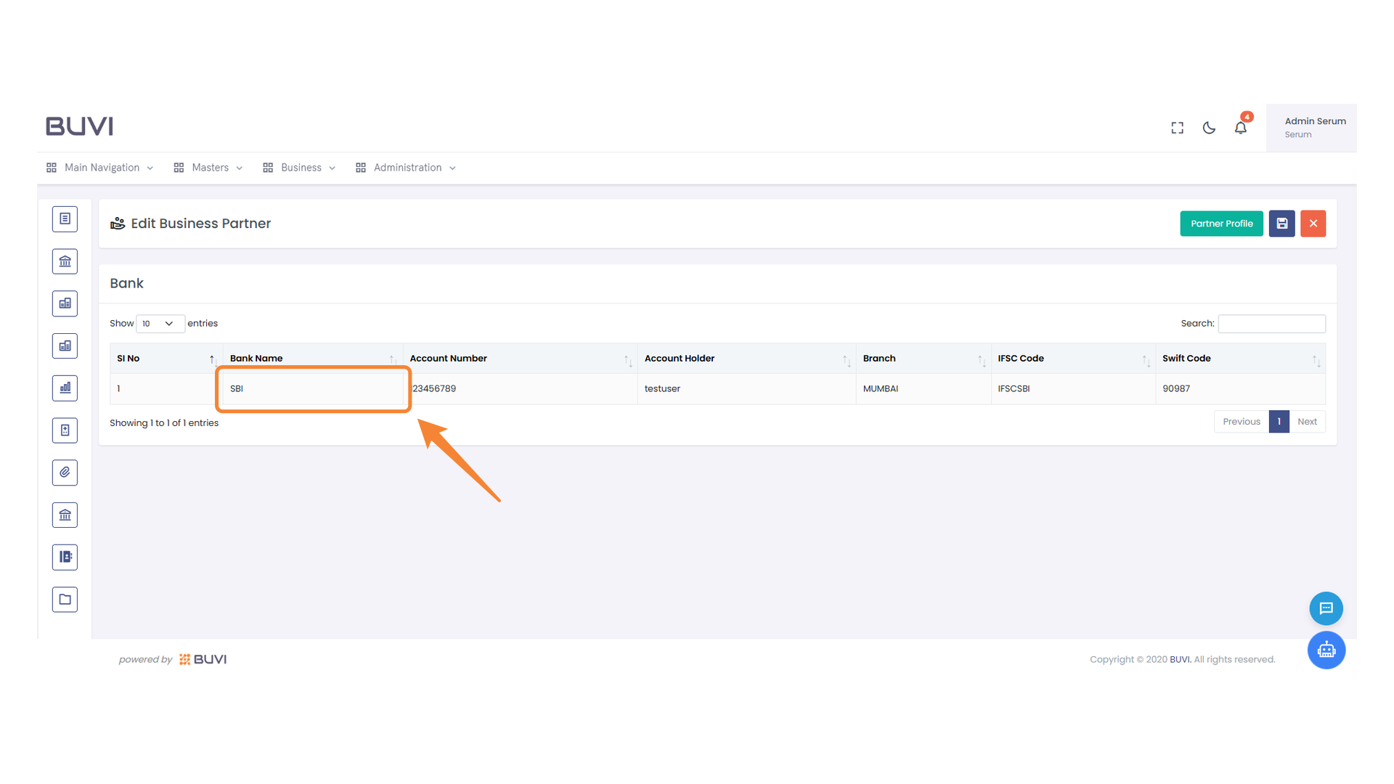Expand the Administration menu
Image resolution: width=1394 pixels, height=784 pixels.
(x=406, y=168)
